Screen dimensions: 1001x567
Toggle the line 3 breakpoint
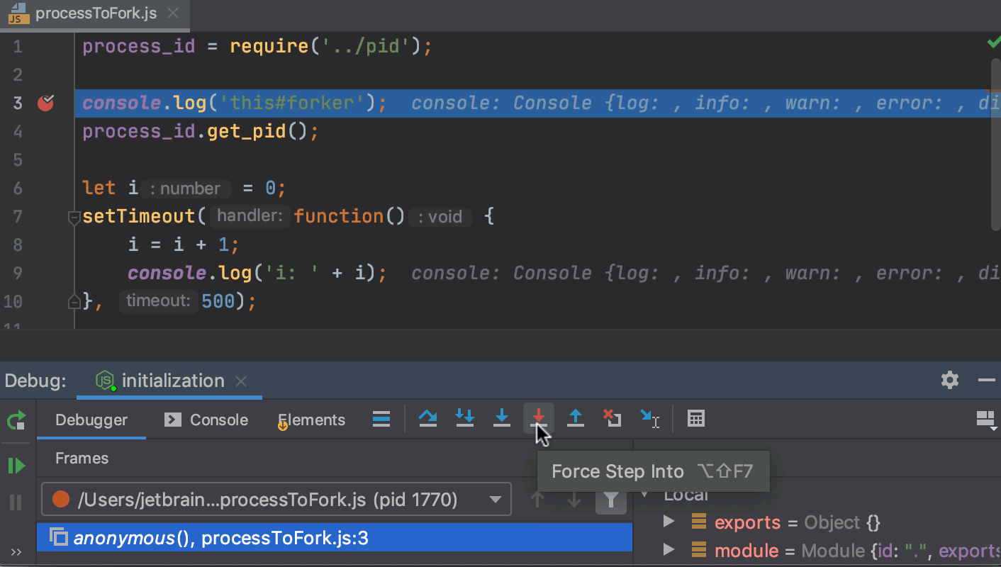(x=45, y=103)
